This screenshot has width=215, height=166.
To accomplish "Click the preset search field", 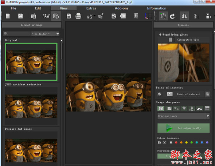I will tap(17, 34).
